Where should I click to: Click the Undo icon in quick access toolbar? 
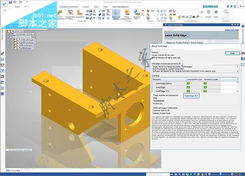[15, 2]
